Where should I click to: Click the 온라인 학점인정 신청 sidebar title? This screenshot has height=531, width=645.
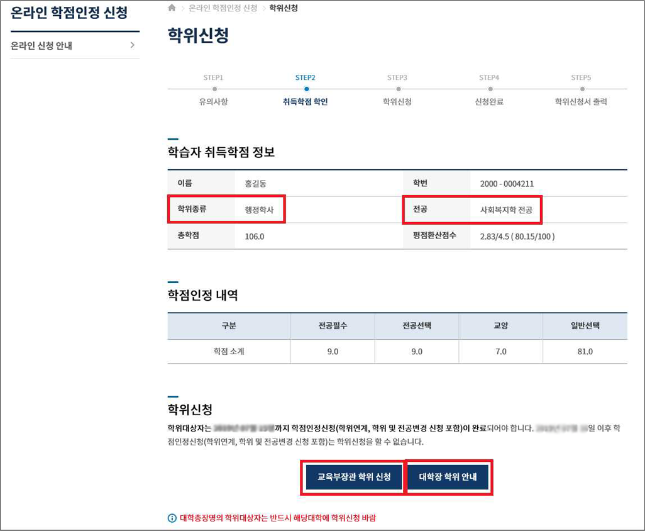pyautogui.click(x=69, y=13)
